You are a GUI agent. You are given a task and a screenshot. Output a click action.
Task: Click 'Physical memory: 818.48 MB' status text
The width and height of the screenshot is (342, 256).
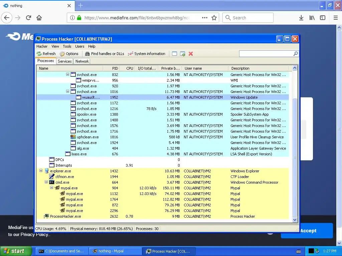click(x=101, y=229)
